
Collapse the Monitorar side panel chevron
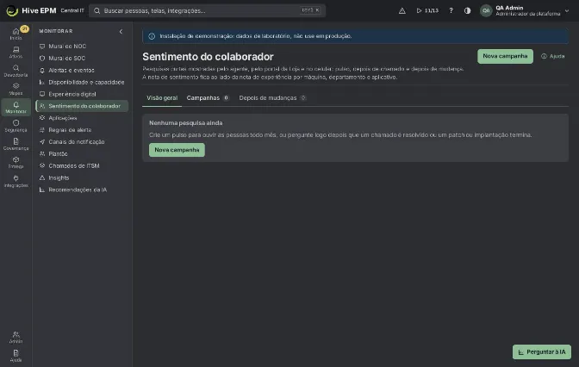point(121,31)
